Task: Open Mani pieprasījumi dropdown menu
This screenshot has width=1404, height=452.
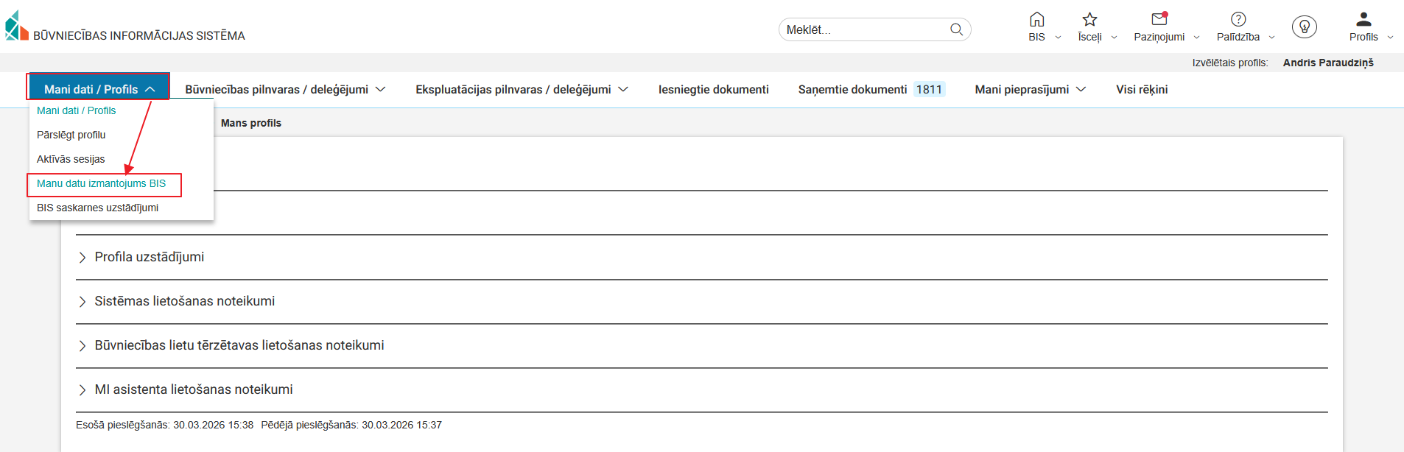Action: (x=1030, y=89)
